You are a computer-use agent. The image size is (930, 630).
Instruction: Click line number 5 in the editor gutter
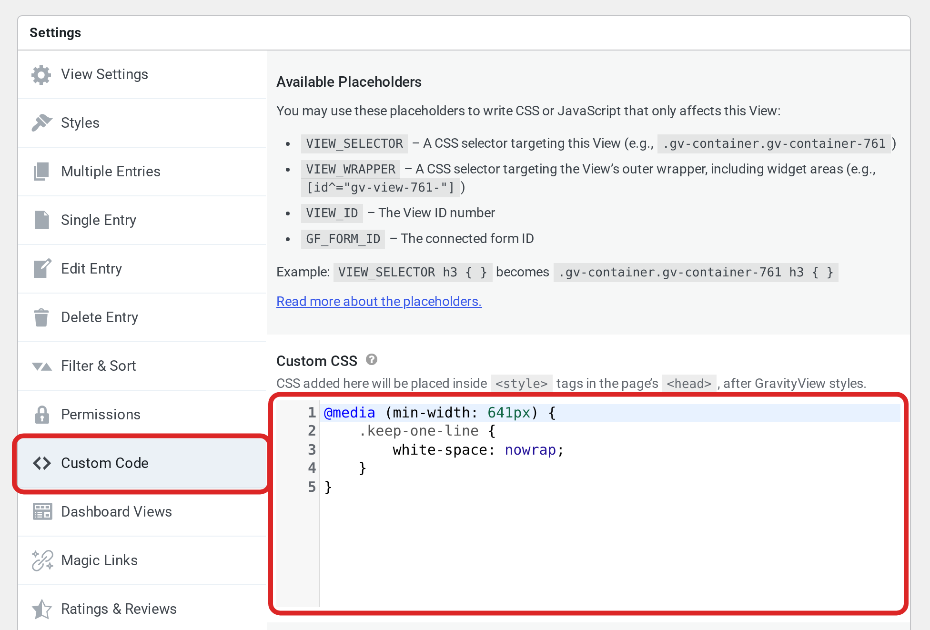tap(312, 487)
